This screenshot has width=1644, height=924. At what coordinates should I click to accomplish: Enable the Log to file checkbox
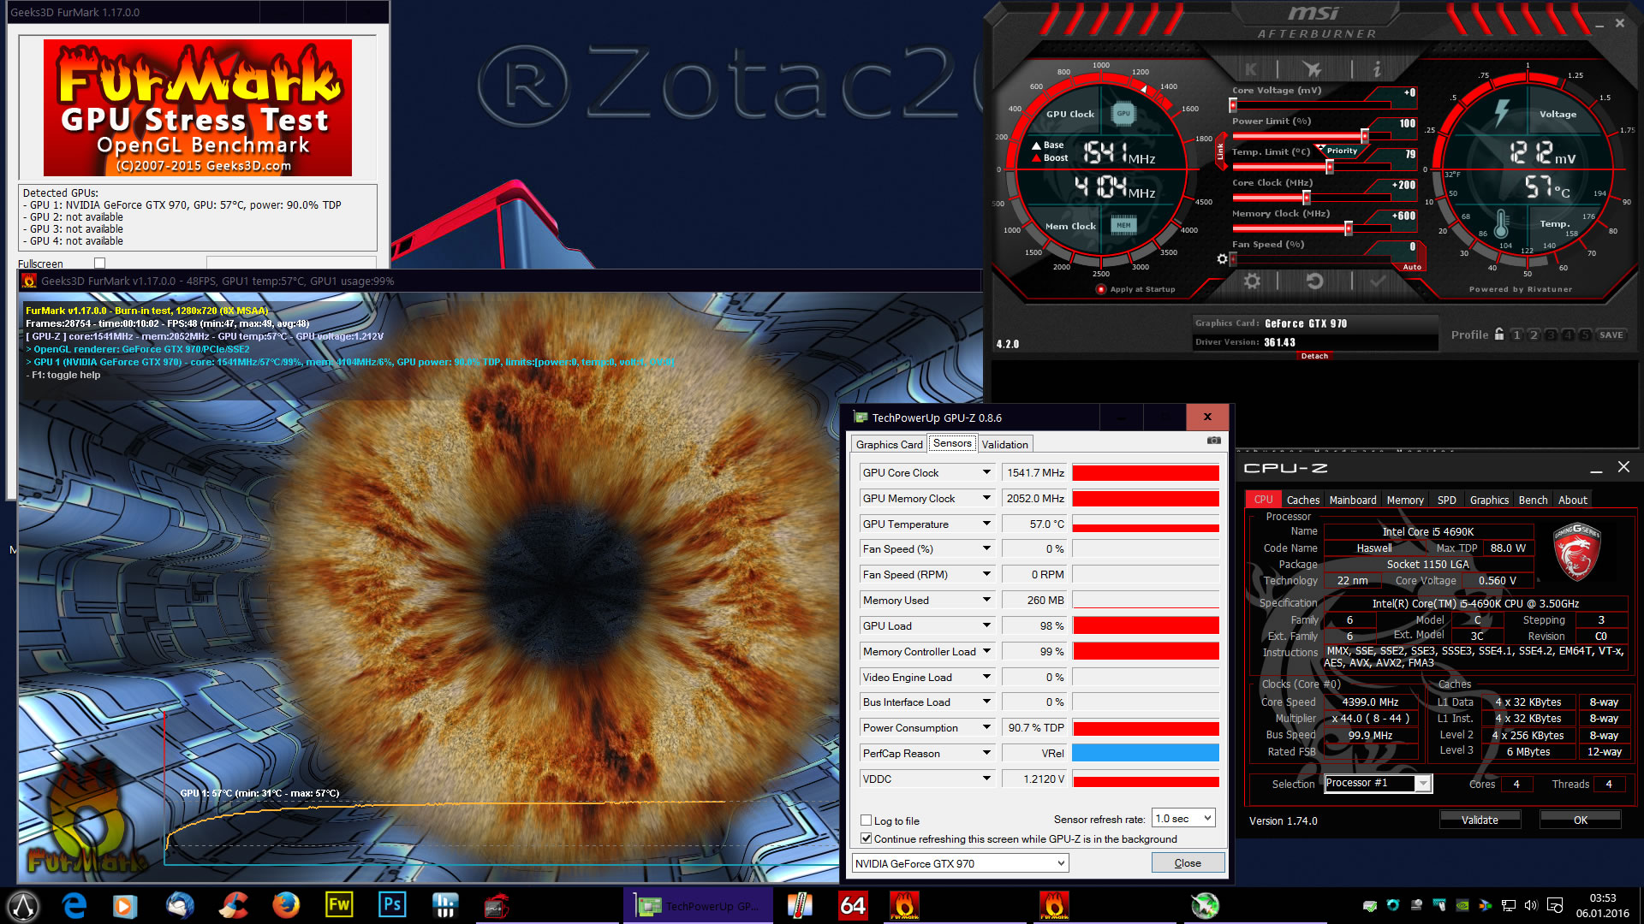coord(867,820)
